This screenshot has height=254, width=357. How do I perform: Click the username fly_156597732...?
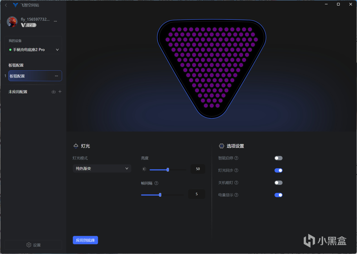point(35,19)
